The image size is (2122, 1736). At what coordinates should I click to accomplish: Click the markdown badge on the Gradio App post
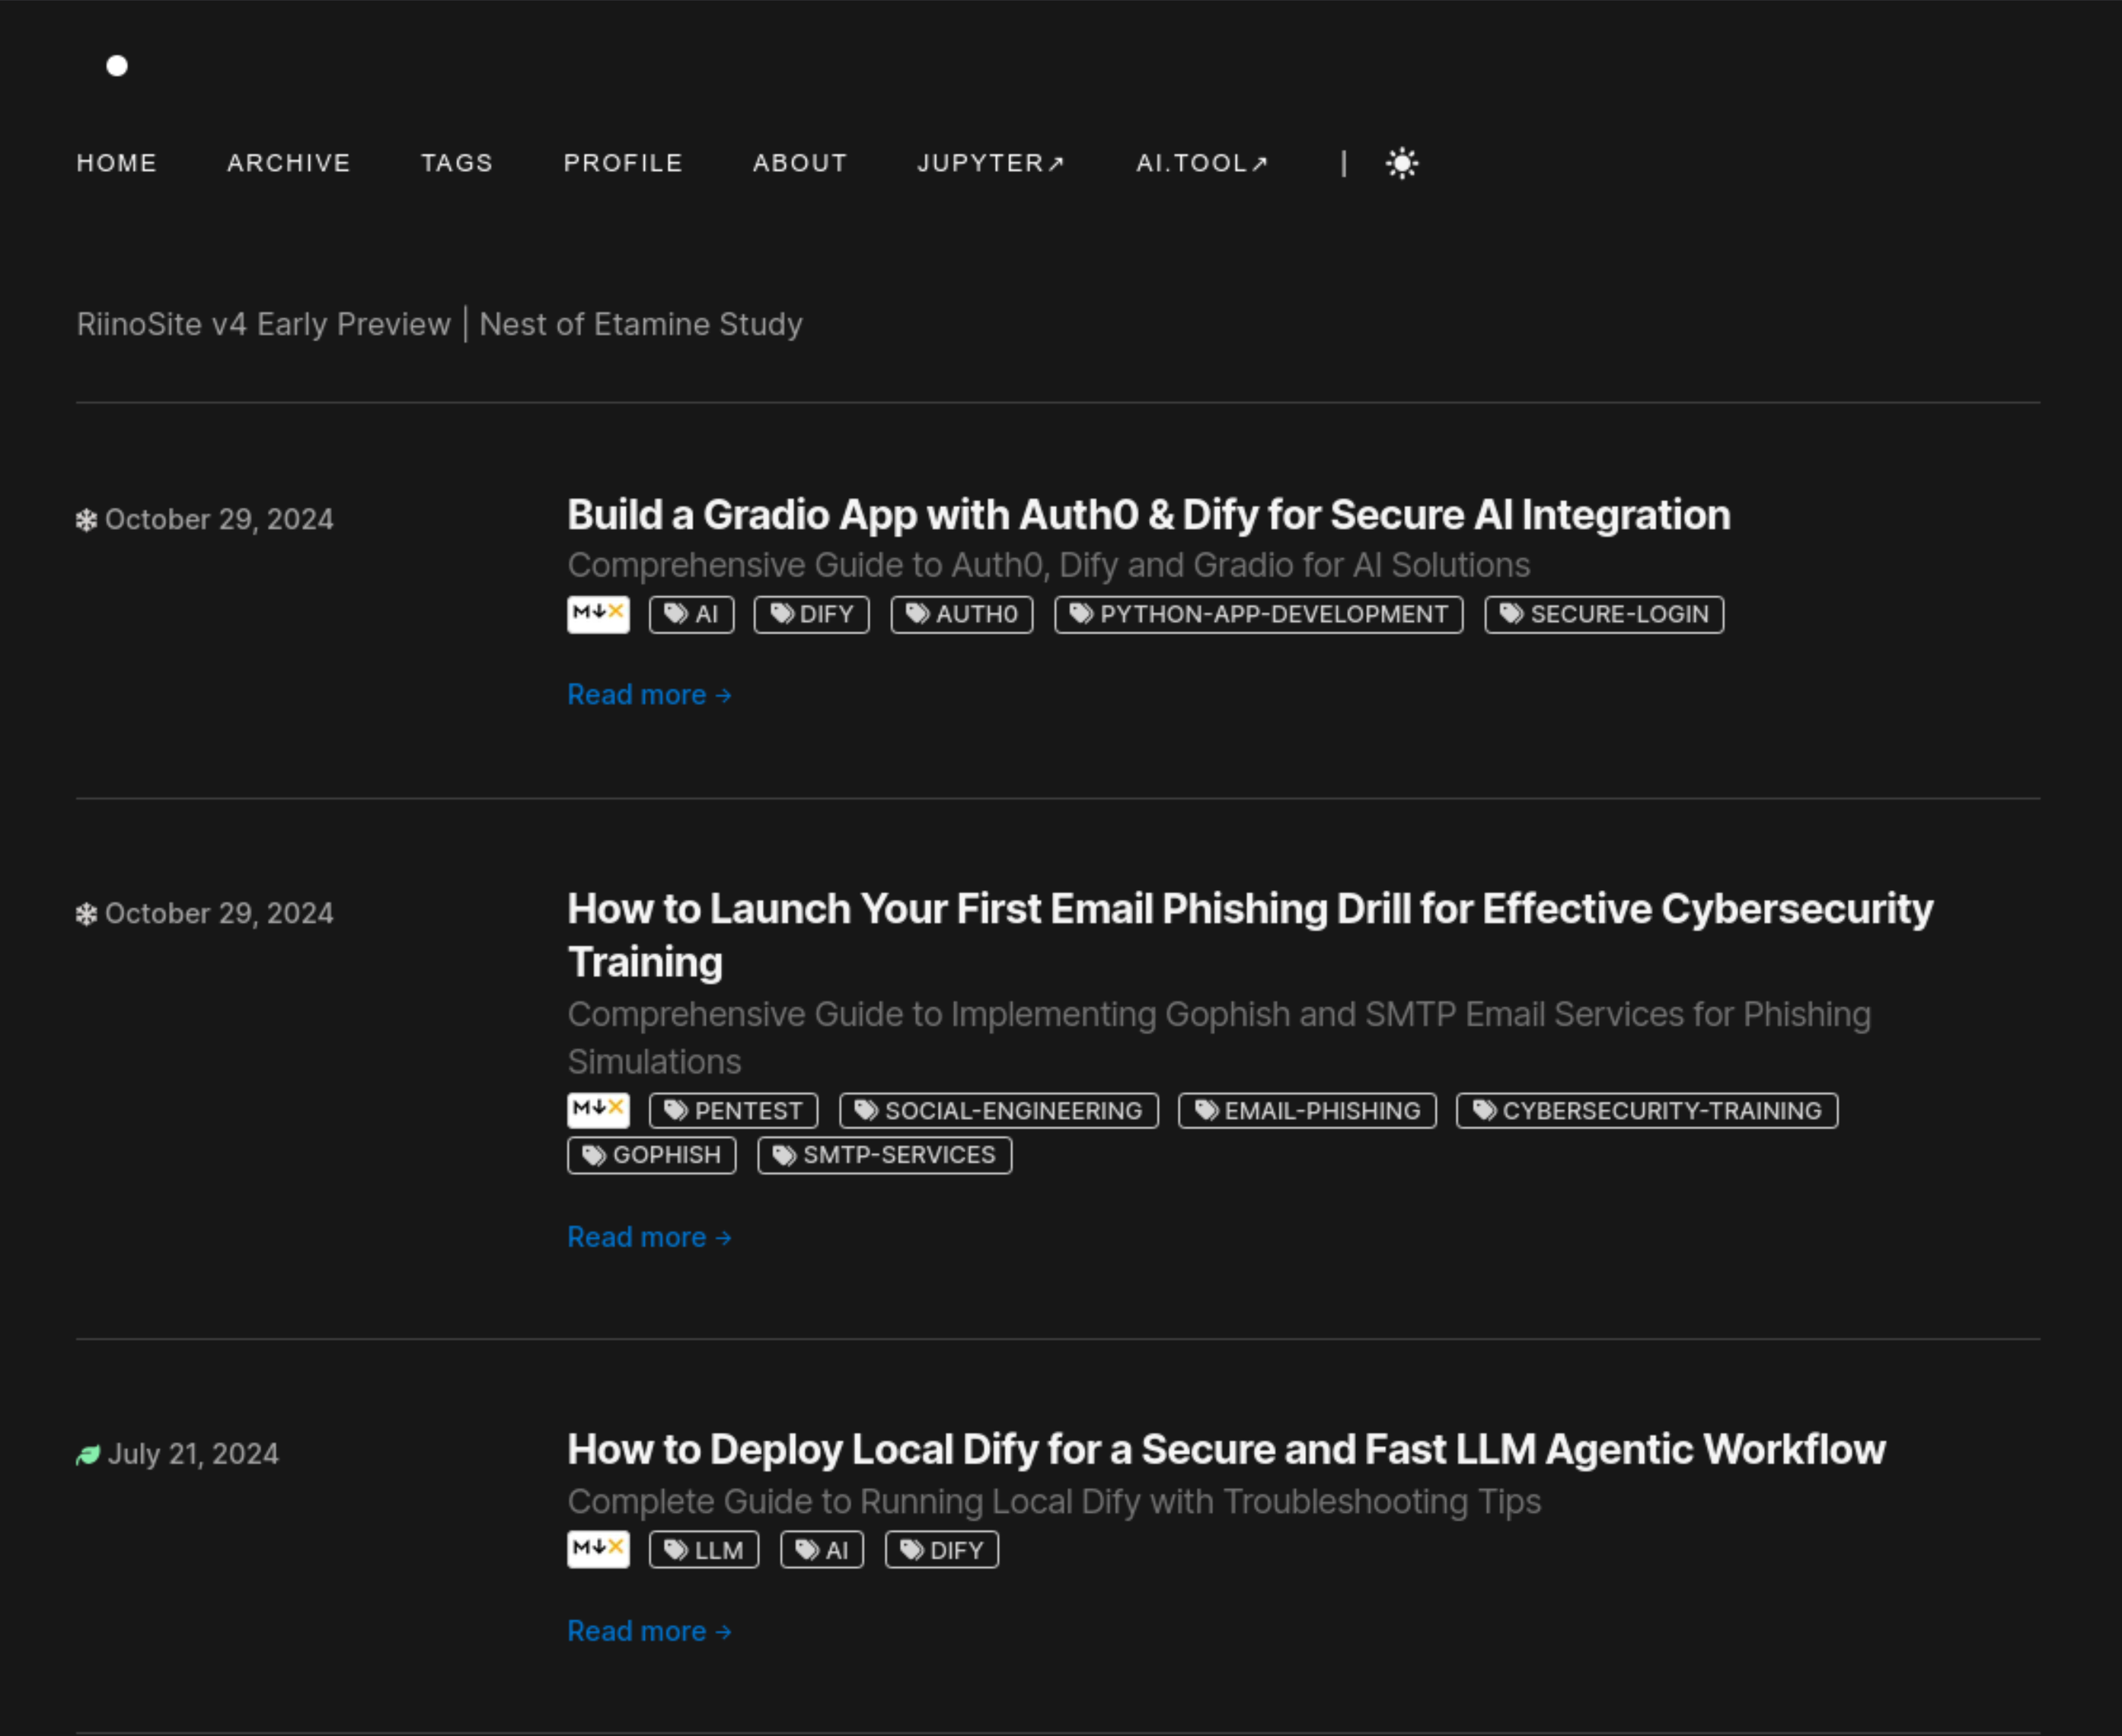click(x=598, y=614)
